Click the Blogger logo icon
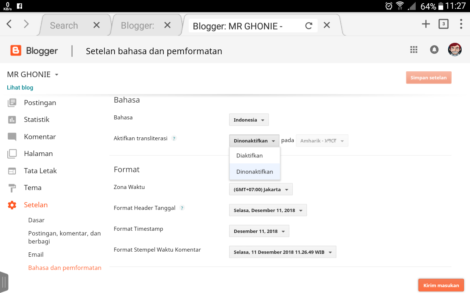The image size is (470, 293). 16,51
